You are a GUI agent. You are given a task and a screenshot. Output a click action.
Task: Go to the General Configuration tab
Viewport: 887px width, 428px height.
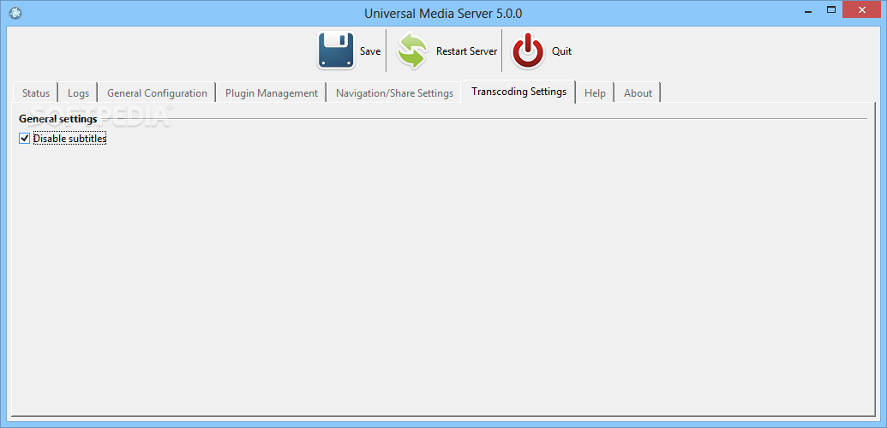(158, 93)
